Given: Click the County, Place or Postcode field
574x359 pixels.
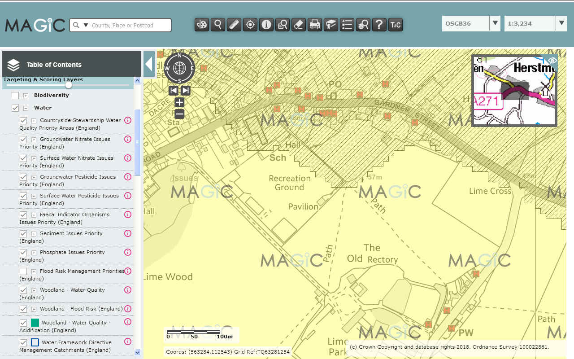Looking at the screenshot, I should (130, 25).
